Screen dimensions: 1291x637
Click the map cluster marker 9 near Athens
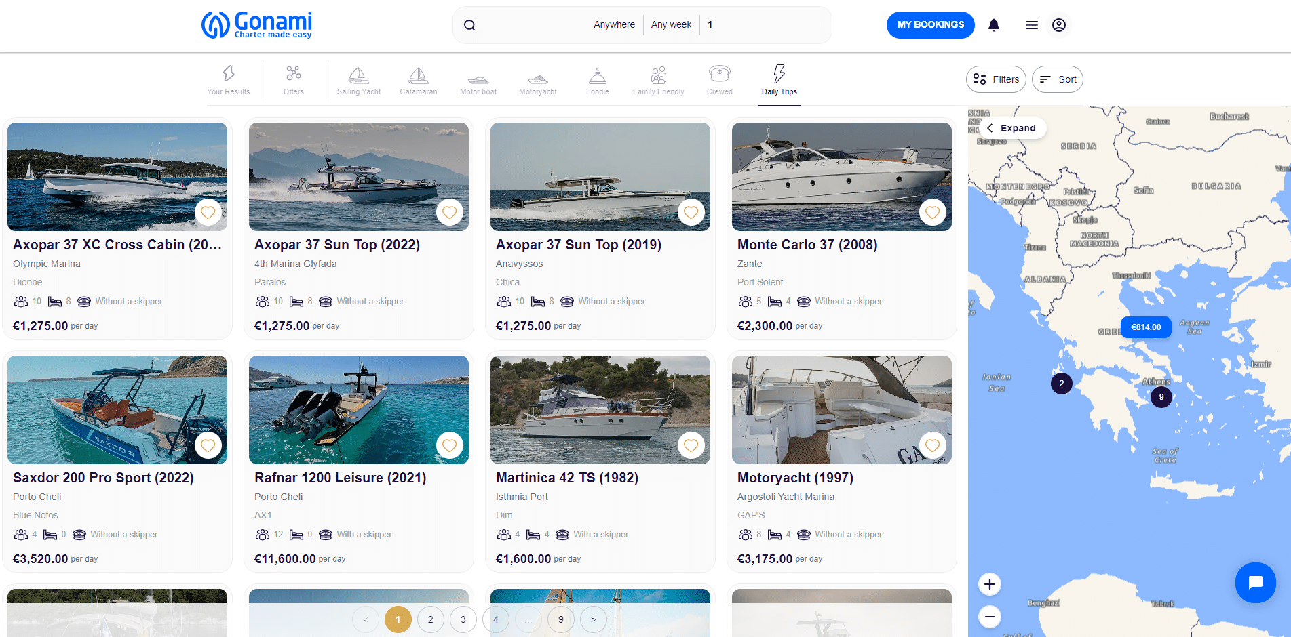[x=1161, y=397]
